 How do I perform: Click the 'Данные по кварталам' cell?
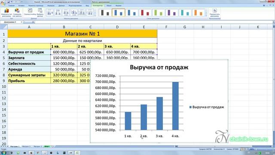click(82, 40)
